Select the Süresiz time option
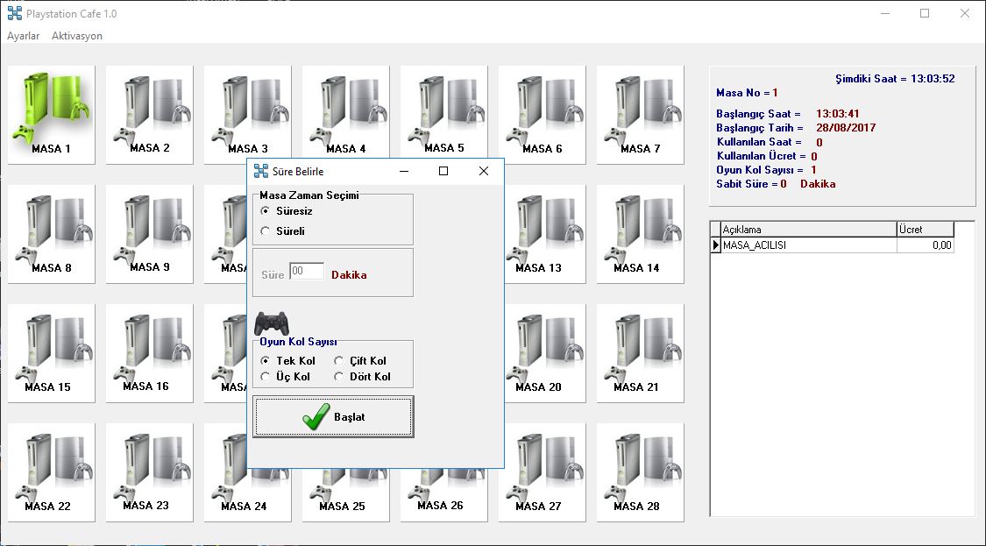The image size is (986, 546). [286, 211]
